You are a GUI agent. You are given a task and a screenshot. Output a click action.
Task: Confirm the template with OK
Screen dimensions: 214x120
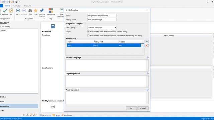(x=131, y=108)
